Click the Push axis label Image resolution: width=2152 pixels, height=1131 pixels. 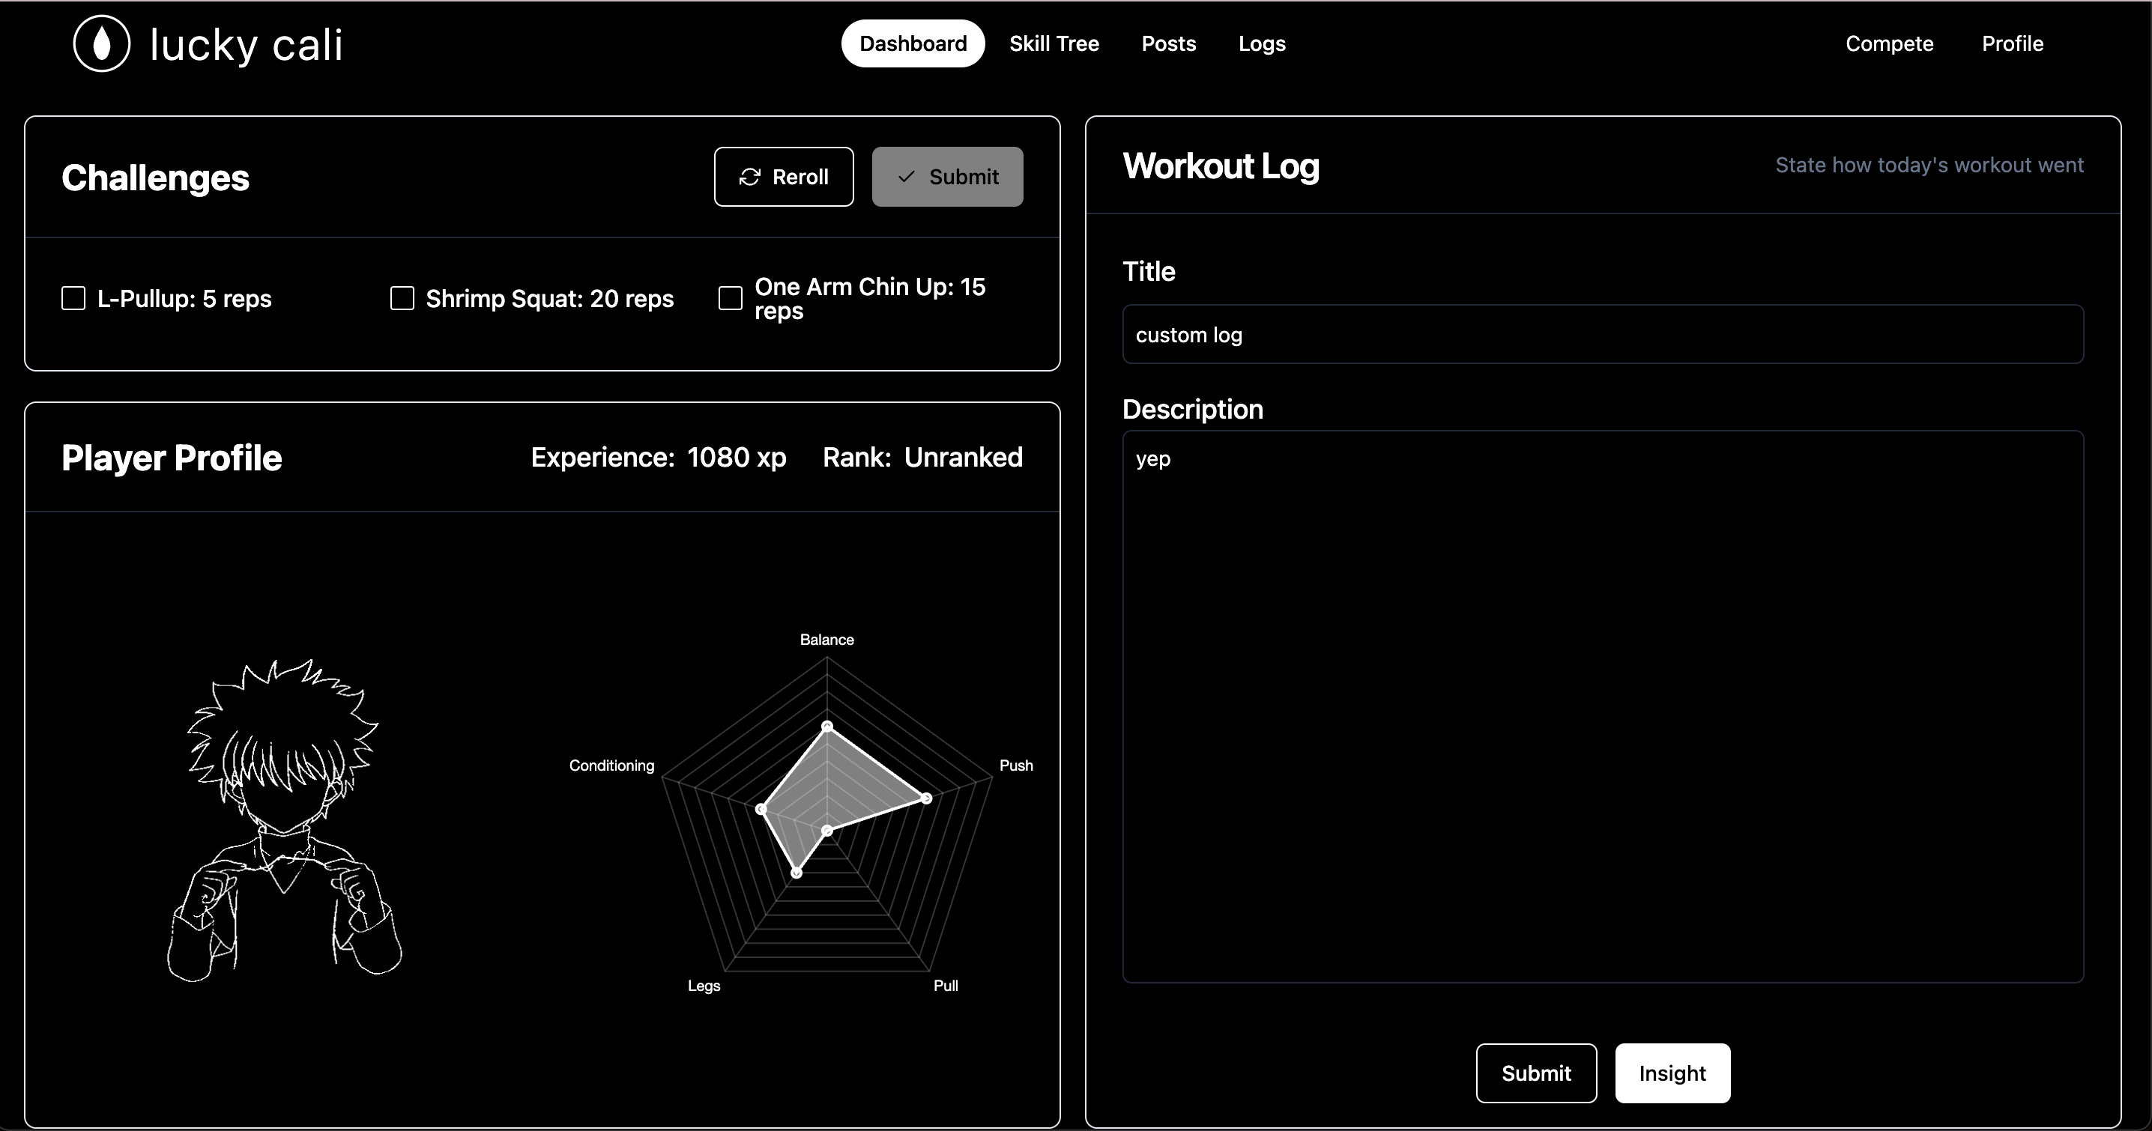coord(1016,765)
